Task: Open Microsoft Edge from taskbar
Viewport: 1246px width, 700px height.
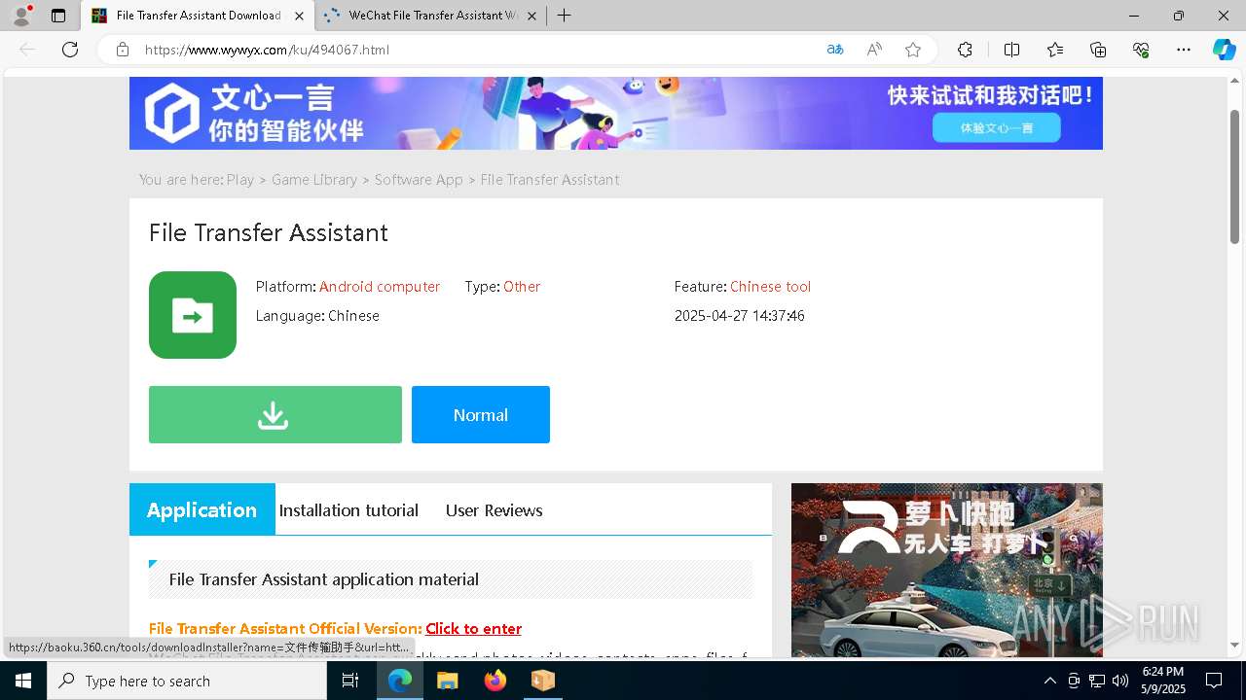Action: click(x=400, y=681)
